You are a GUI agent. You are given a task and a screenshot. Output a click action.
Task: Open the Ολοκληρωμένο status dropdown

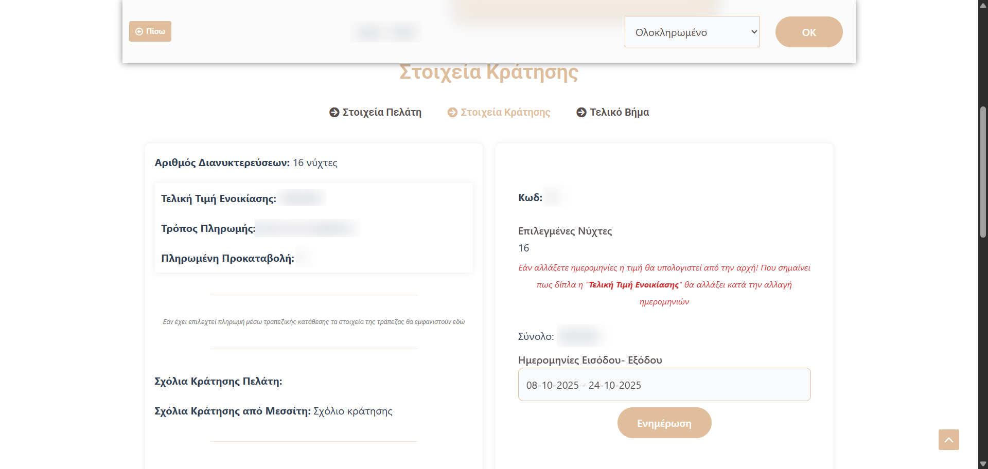click(692, 32)
